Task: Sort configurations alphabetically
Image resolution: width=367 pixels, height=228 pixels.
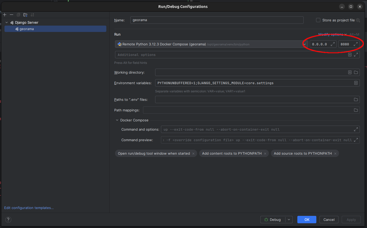Action: pyautogui.click(x=32, y=15)
